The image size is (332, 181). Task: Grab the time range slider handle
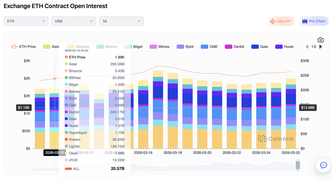298,165
